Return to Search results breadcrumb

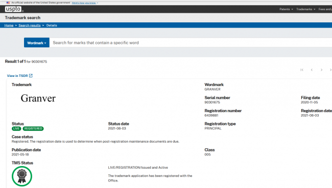pos(30,25)
